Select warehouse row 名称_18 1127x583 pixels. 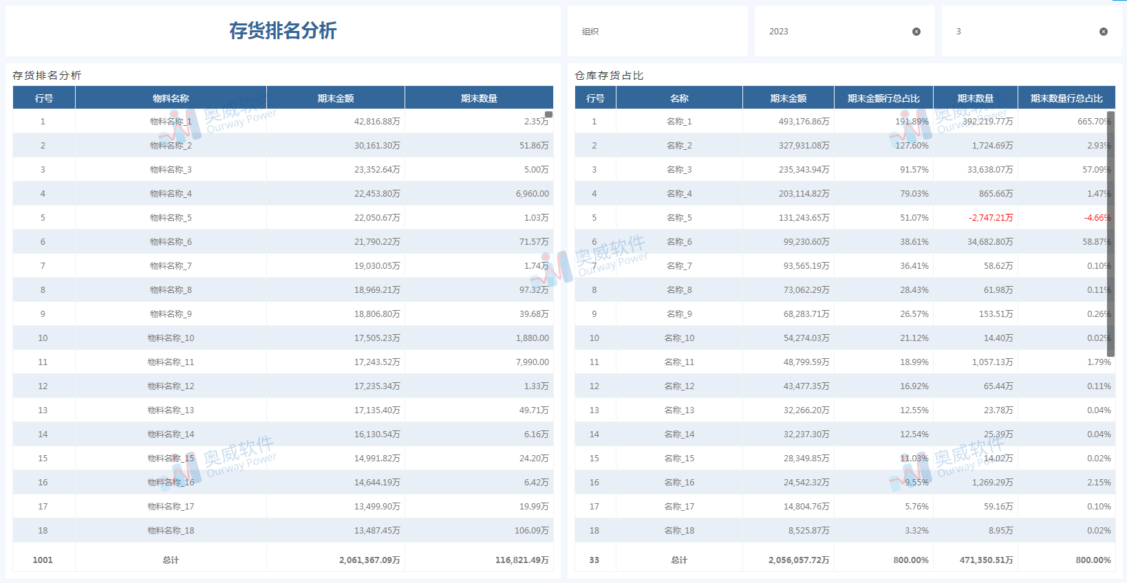click(845, 531)
